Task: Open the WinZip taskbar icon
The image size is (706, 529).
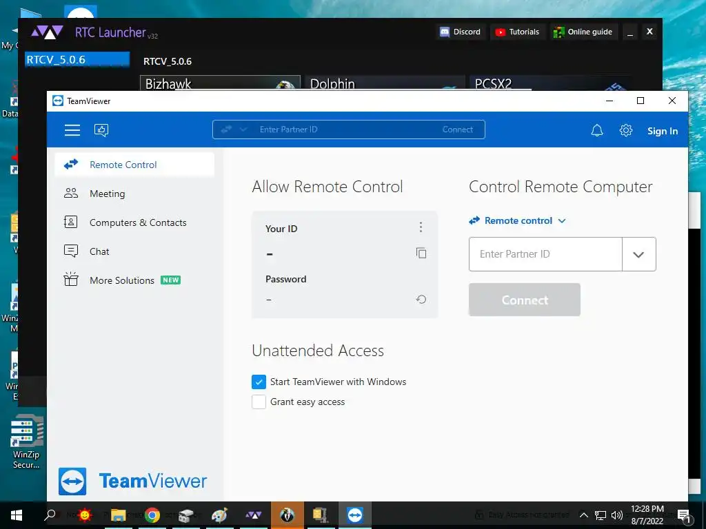Action: click(x=321, y=515)
